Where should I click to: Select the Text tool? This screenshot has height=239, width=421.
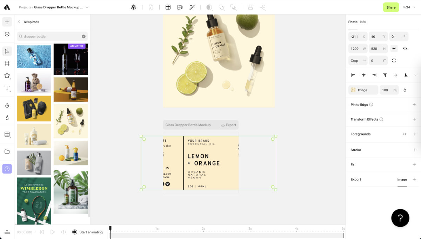(7, 88)
